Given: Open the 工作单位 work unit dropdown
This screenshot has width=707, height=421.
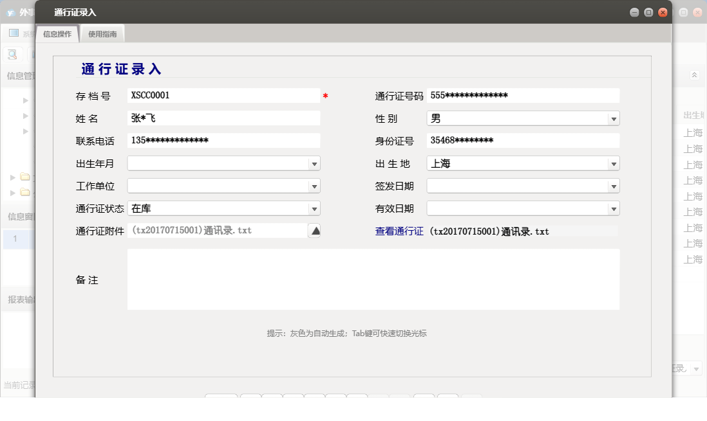Looking at the screenshot, I should [314, 185].
